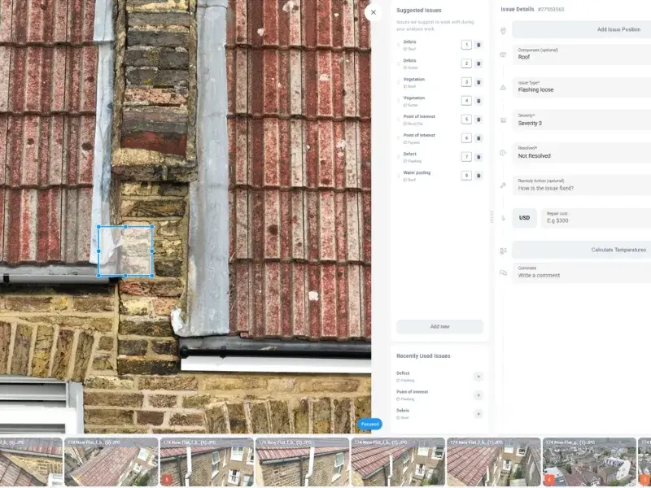Open thumbnail 174 New Flat_f_b_ (2).JPG

398,462
